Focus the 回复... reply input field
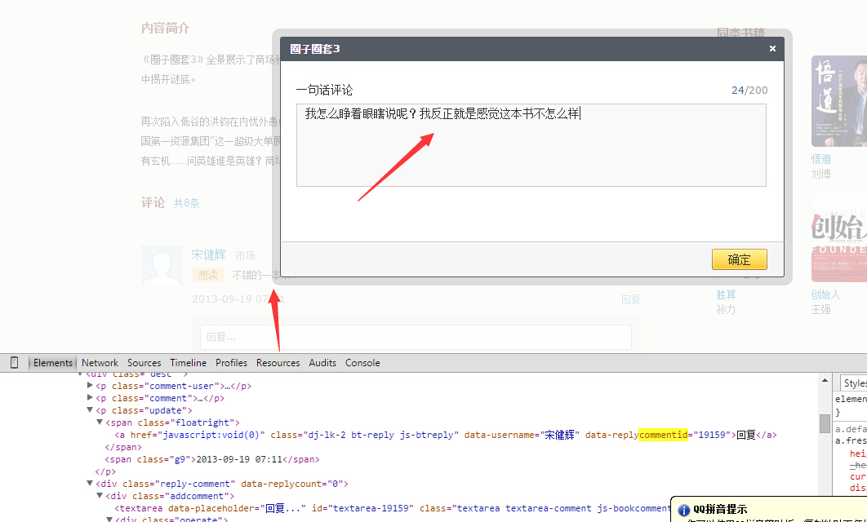The width and height of the screenshot is (867, 522). 416,337
